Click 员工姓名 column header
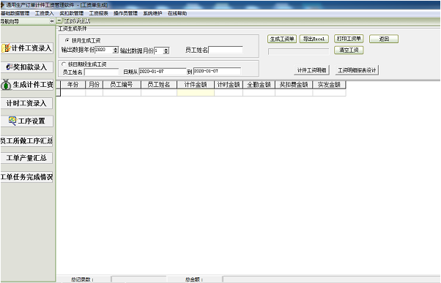The image size is (441, 283). click(159, 85)
